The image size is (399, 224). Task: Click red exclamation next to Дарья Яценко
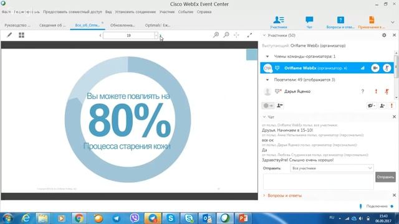pyautogui.click(x=376, y=91)
